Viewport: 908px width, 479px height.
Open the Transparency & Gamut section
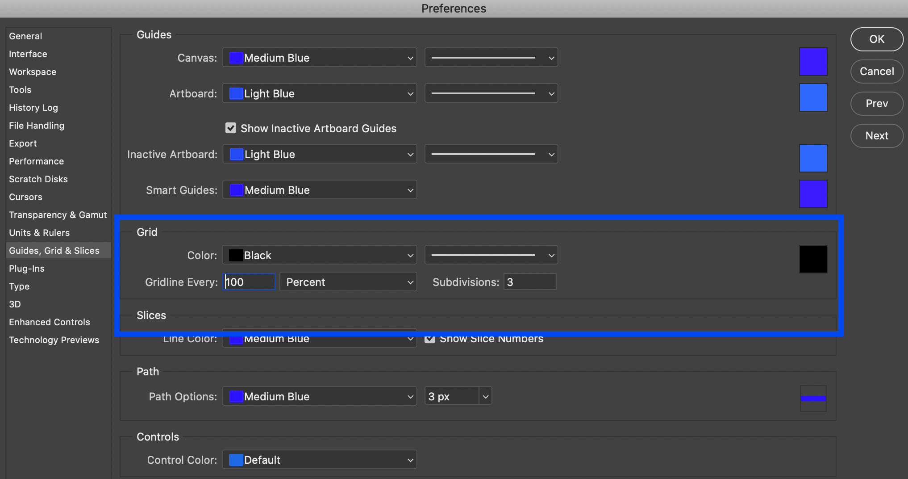point(58,214)
